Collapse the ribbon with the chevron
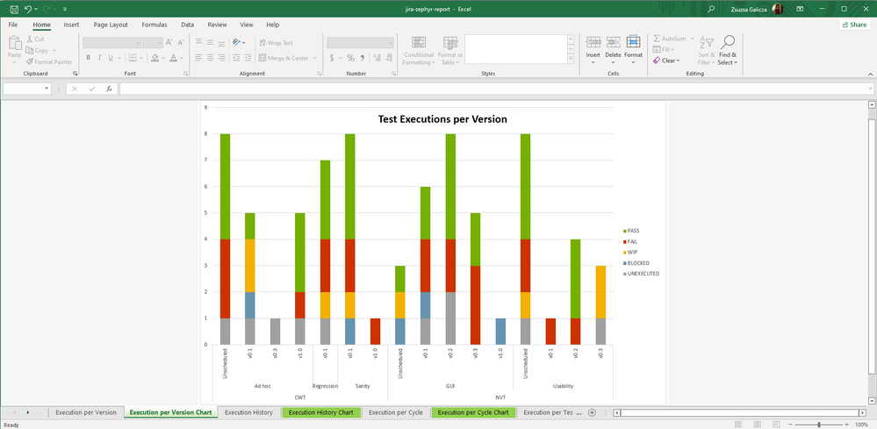This screenshot has width=877, height=429. [x=869, y=74]
